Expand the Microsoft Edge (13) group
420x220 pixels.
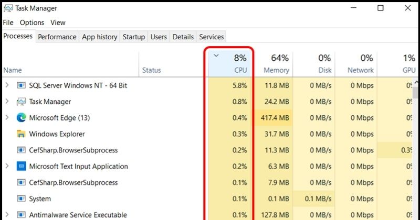pos(7,118)
